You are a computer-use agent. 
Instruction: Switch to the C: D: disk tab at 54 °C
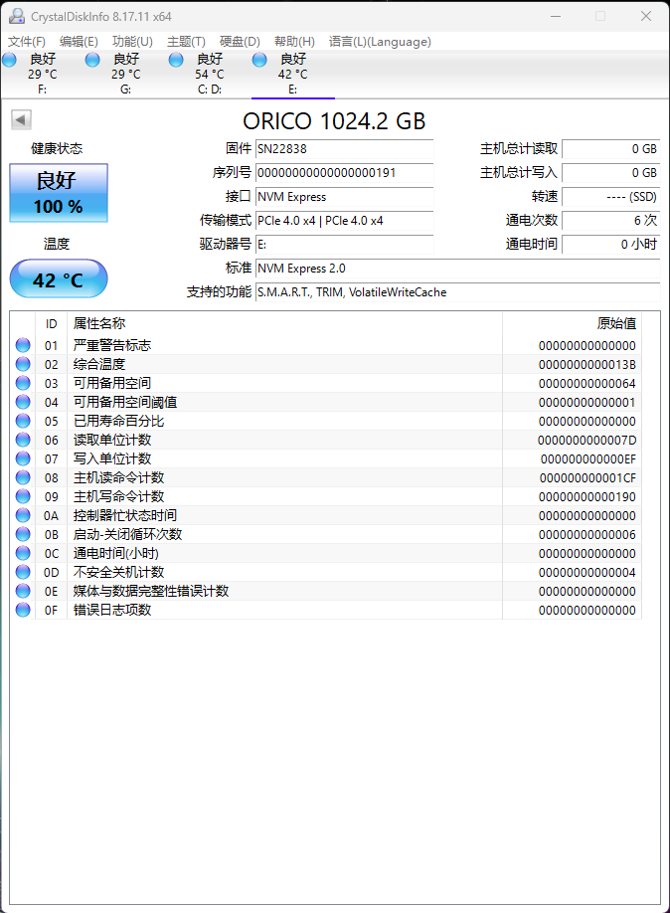click(209, 74)
